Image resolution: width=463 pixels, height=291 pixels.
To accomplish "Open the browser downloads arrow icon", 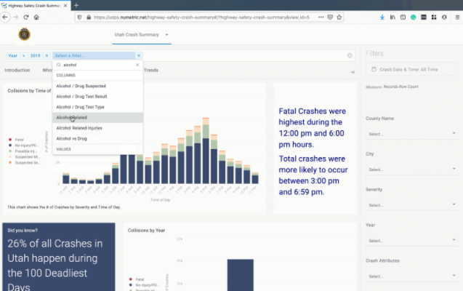I will click(382, 17).
